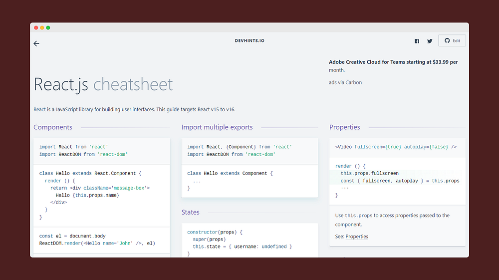Click the Video fullscreen autoplay code snippet

coord(397,147)
